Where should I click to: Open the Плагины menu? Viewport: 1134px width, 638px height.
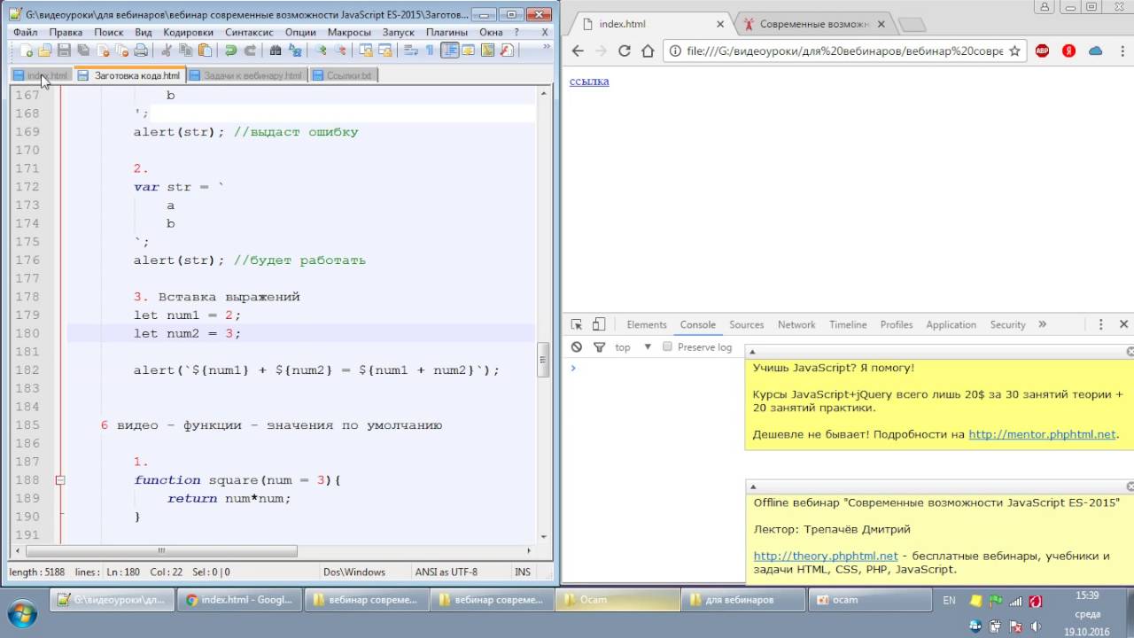pos(447,32)
